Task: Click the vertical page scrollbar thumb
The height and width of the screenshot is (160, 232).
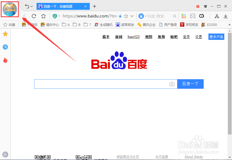Action: (x=230, y=84)
